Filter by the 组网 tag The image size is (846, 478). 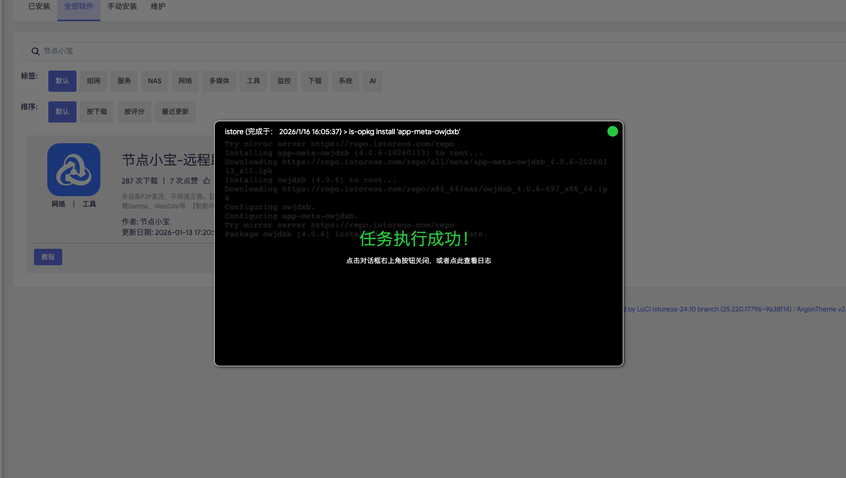coord(94,81)
